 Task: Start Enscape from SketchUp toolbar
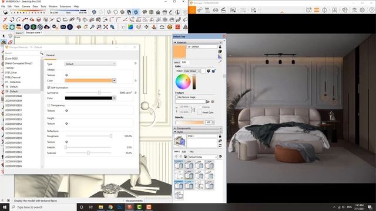(5, 27)
